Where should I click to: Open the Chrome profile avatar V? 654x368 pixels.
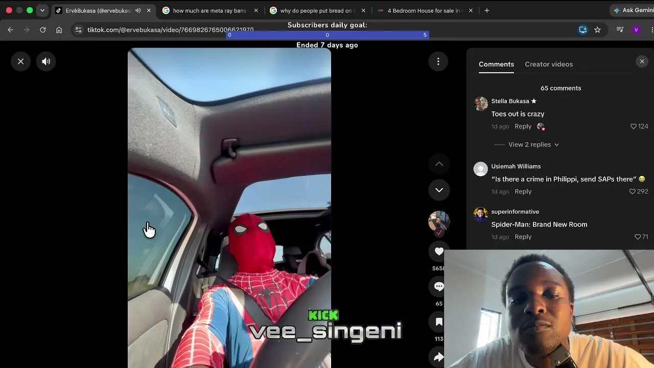coord(636,30)
